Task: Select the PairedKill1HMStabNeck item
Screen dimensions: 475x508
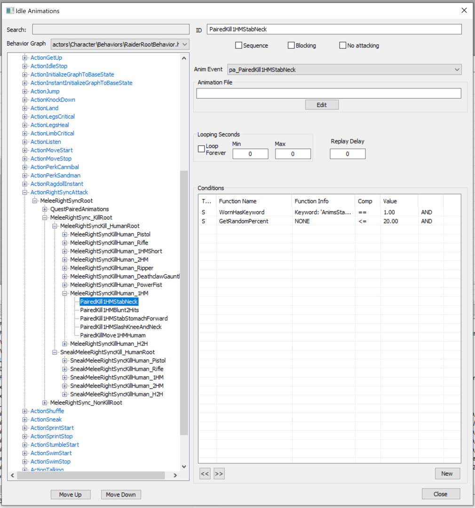Action: 109,302
